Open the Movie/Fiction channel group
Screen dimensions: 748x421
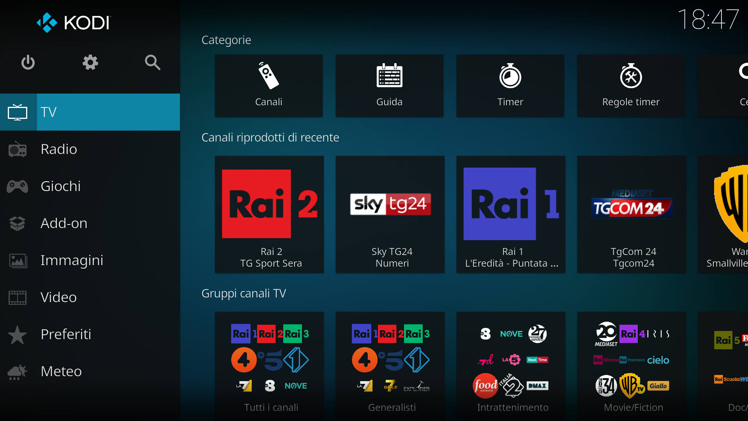tap(632, 366)
